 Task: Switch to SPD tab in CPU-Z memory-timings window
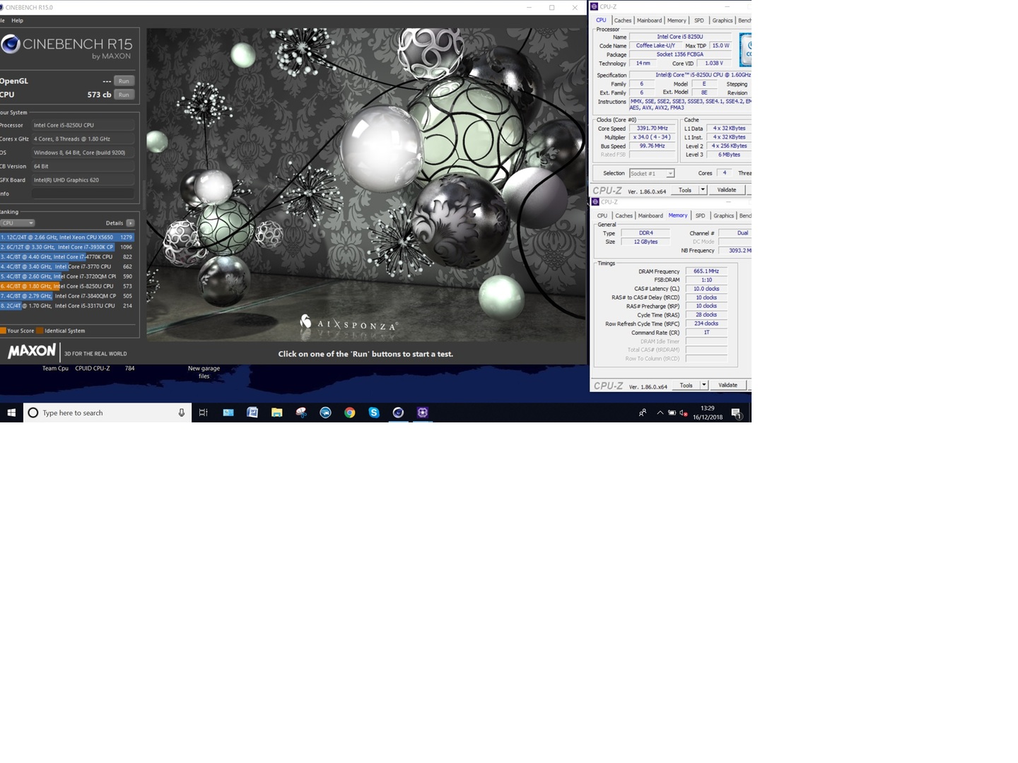pyautogui.click(x=700, y=215)
